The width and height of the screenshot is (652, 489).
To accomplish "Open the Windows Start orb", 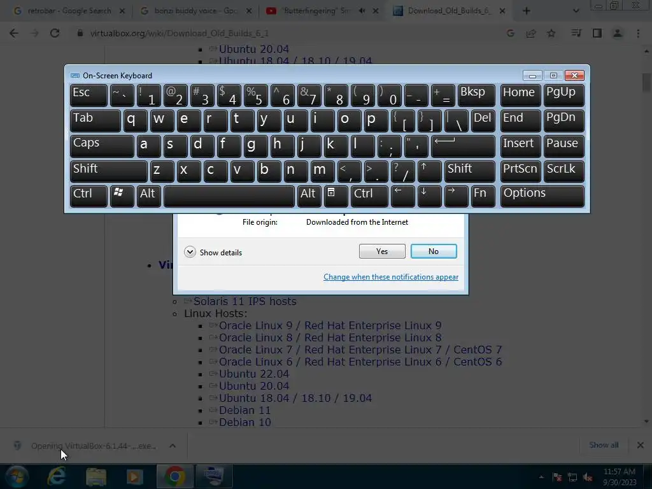I will [x=17, y=476].
